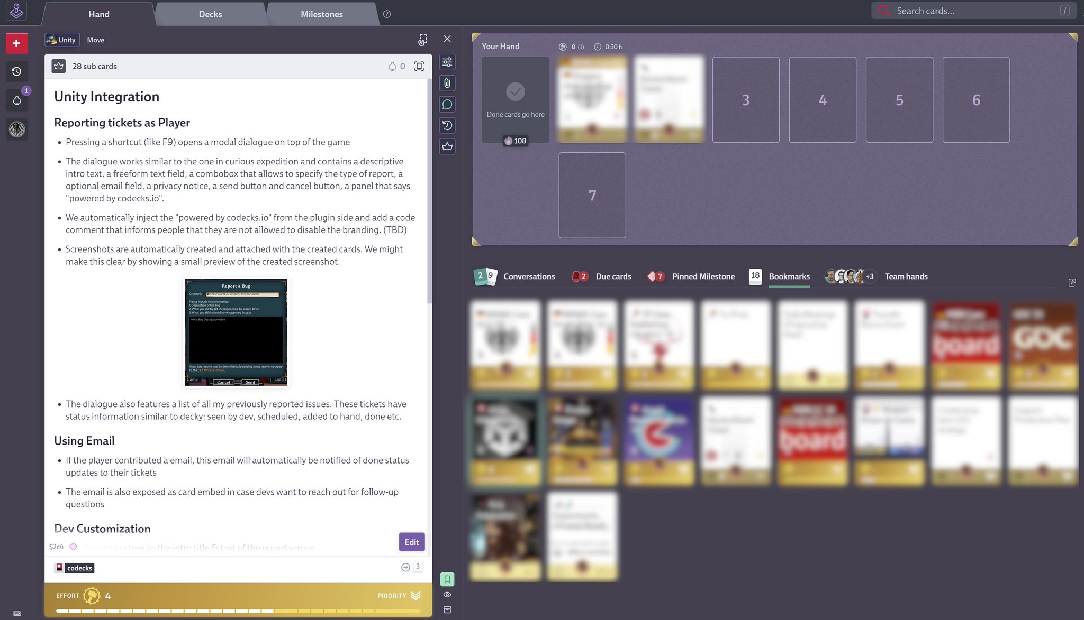Viewport: 1084px width, 620px height.
Task: Click the Move link next to Unity
Action: (x=95, y=40)
